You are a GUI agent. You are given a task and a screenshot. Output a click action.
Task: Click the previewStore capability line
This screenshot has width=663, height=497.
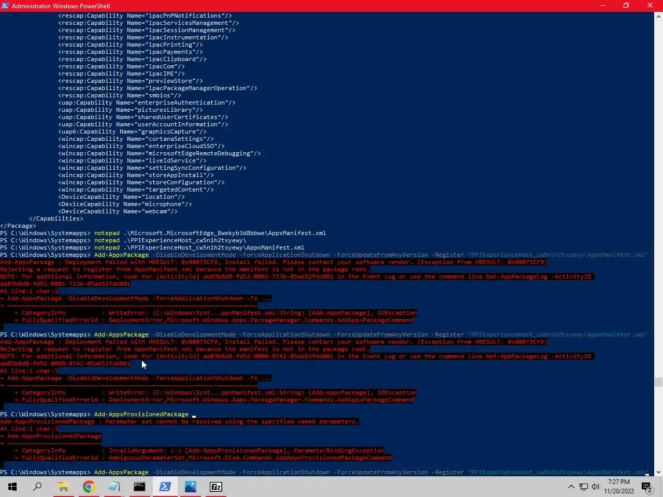point(131,81)
